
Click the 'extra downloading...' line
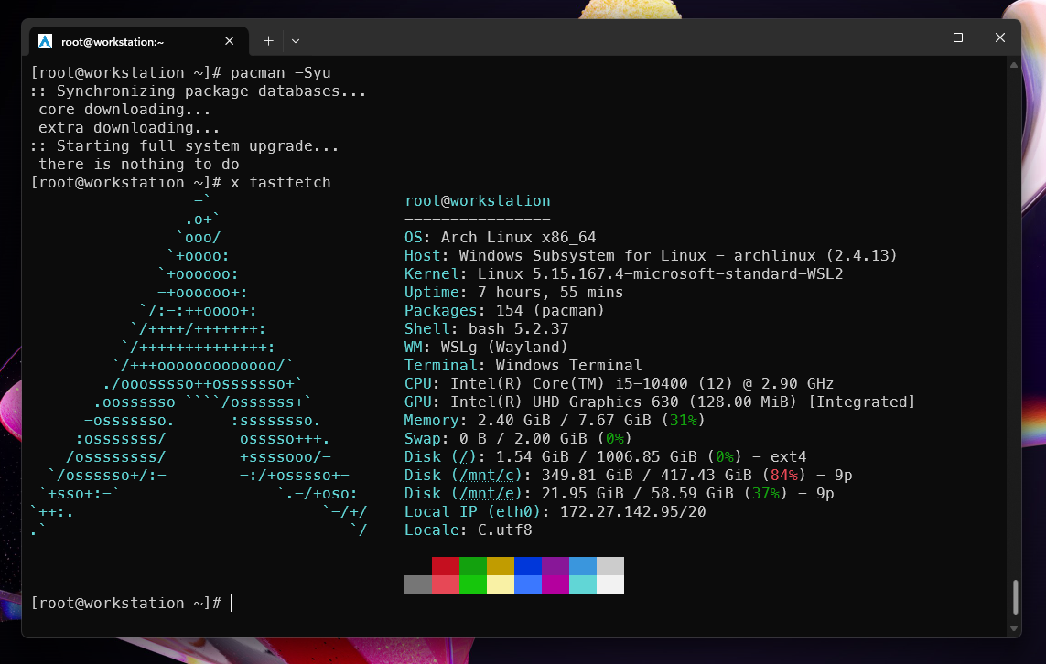pyautogui.click(x=129, y=127)
